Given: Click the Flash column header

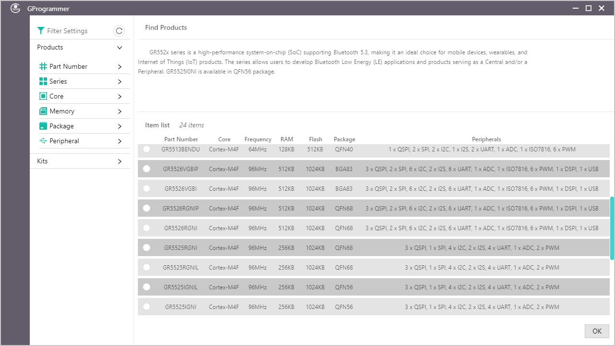Looking at the screenshot, I should [315, 139].
